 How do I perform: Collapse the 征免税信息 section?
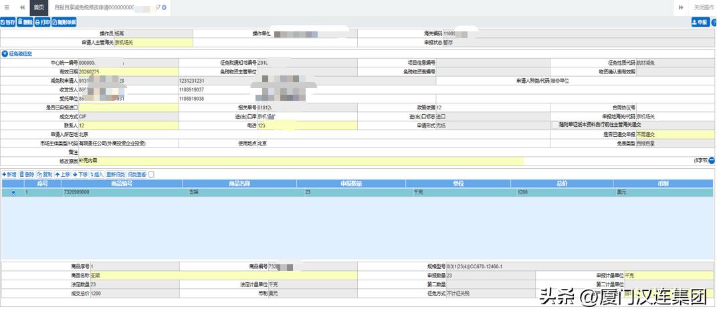tap(5, 54)
